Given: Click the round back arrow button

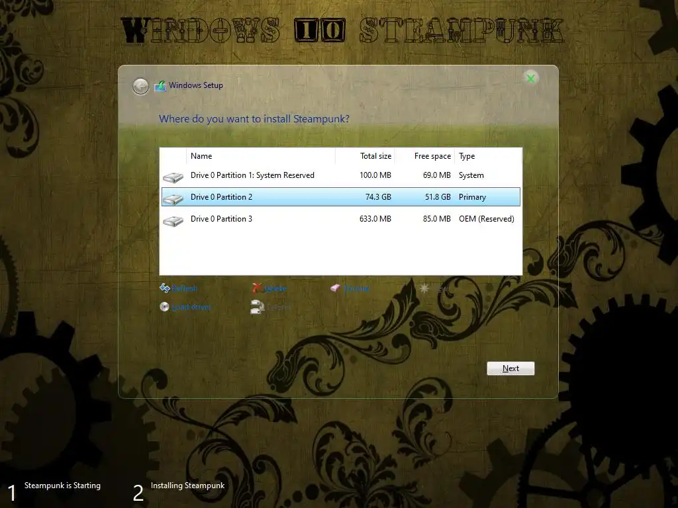Looking at the screenshot, I should coord(140,87).
